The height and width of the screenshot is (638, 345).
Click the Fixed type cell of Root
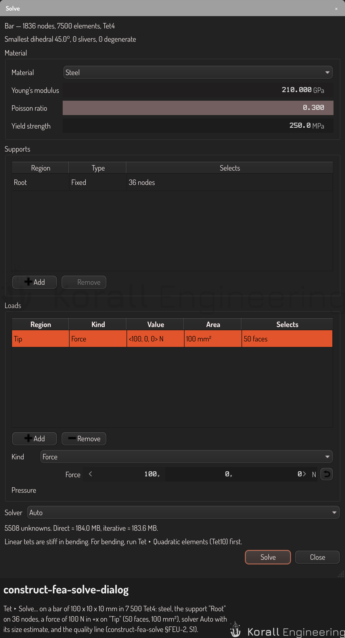click(x=98, y=182)
